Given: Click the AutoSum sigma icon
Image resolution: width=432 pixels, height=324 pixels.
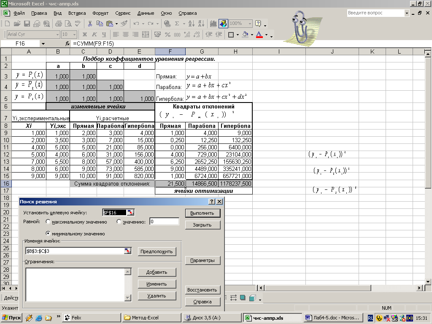Looking at the screenshot, I should [177, 24].
